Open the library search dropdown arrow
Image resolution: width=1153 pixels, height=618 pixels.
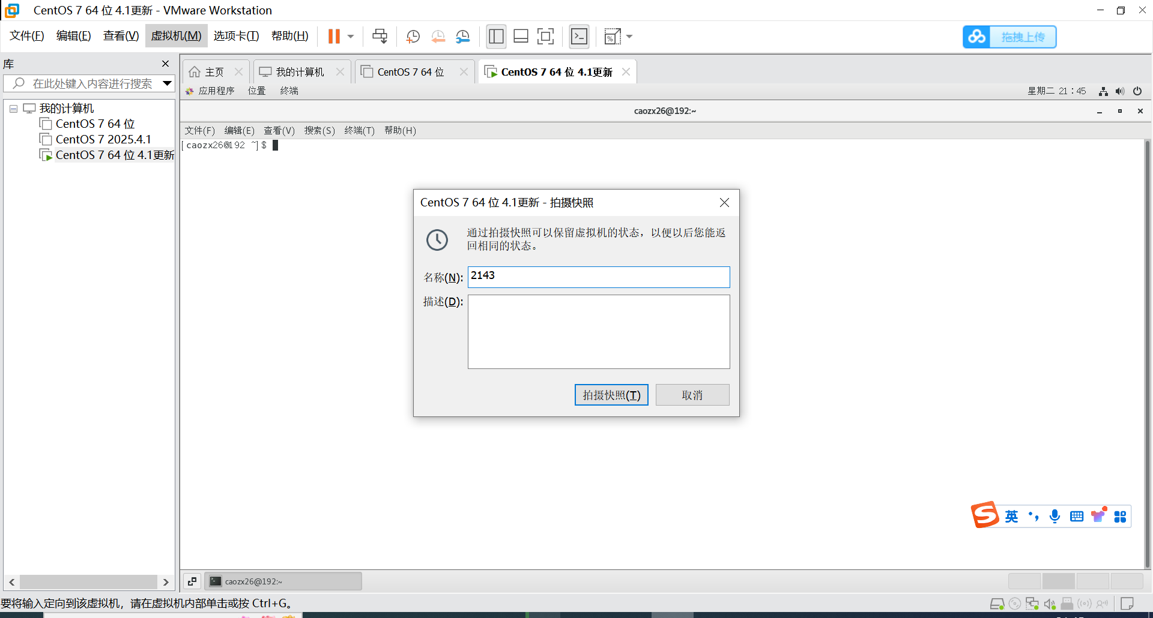click(x=168, y=83)
